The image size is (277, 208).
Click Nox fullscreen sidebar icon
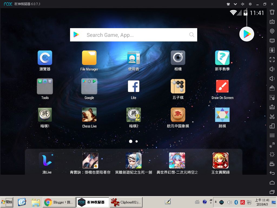272,60
